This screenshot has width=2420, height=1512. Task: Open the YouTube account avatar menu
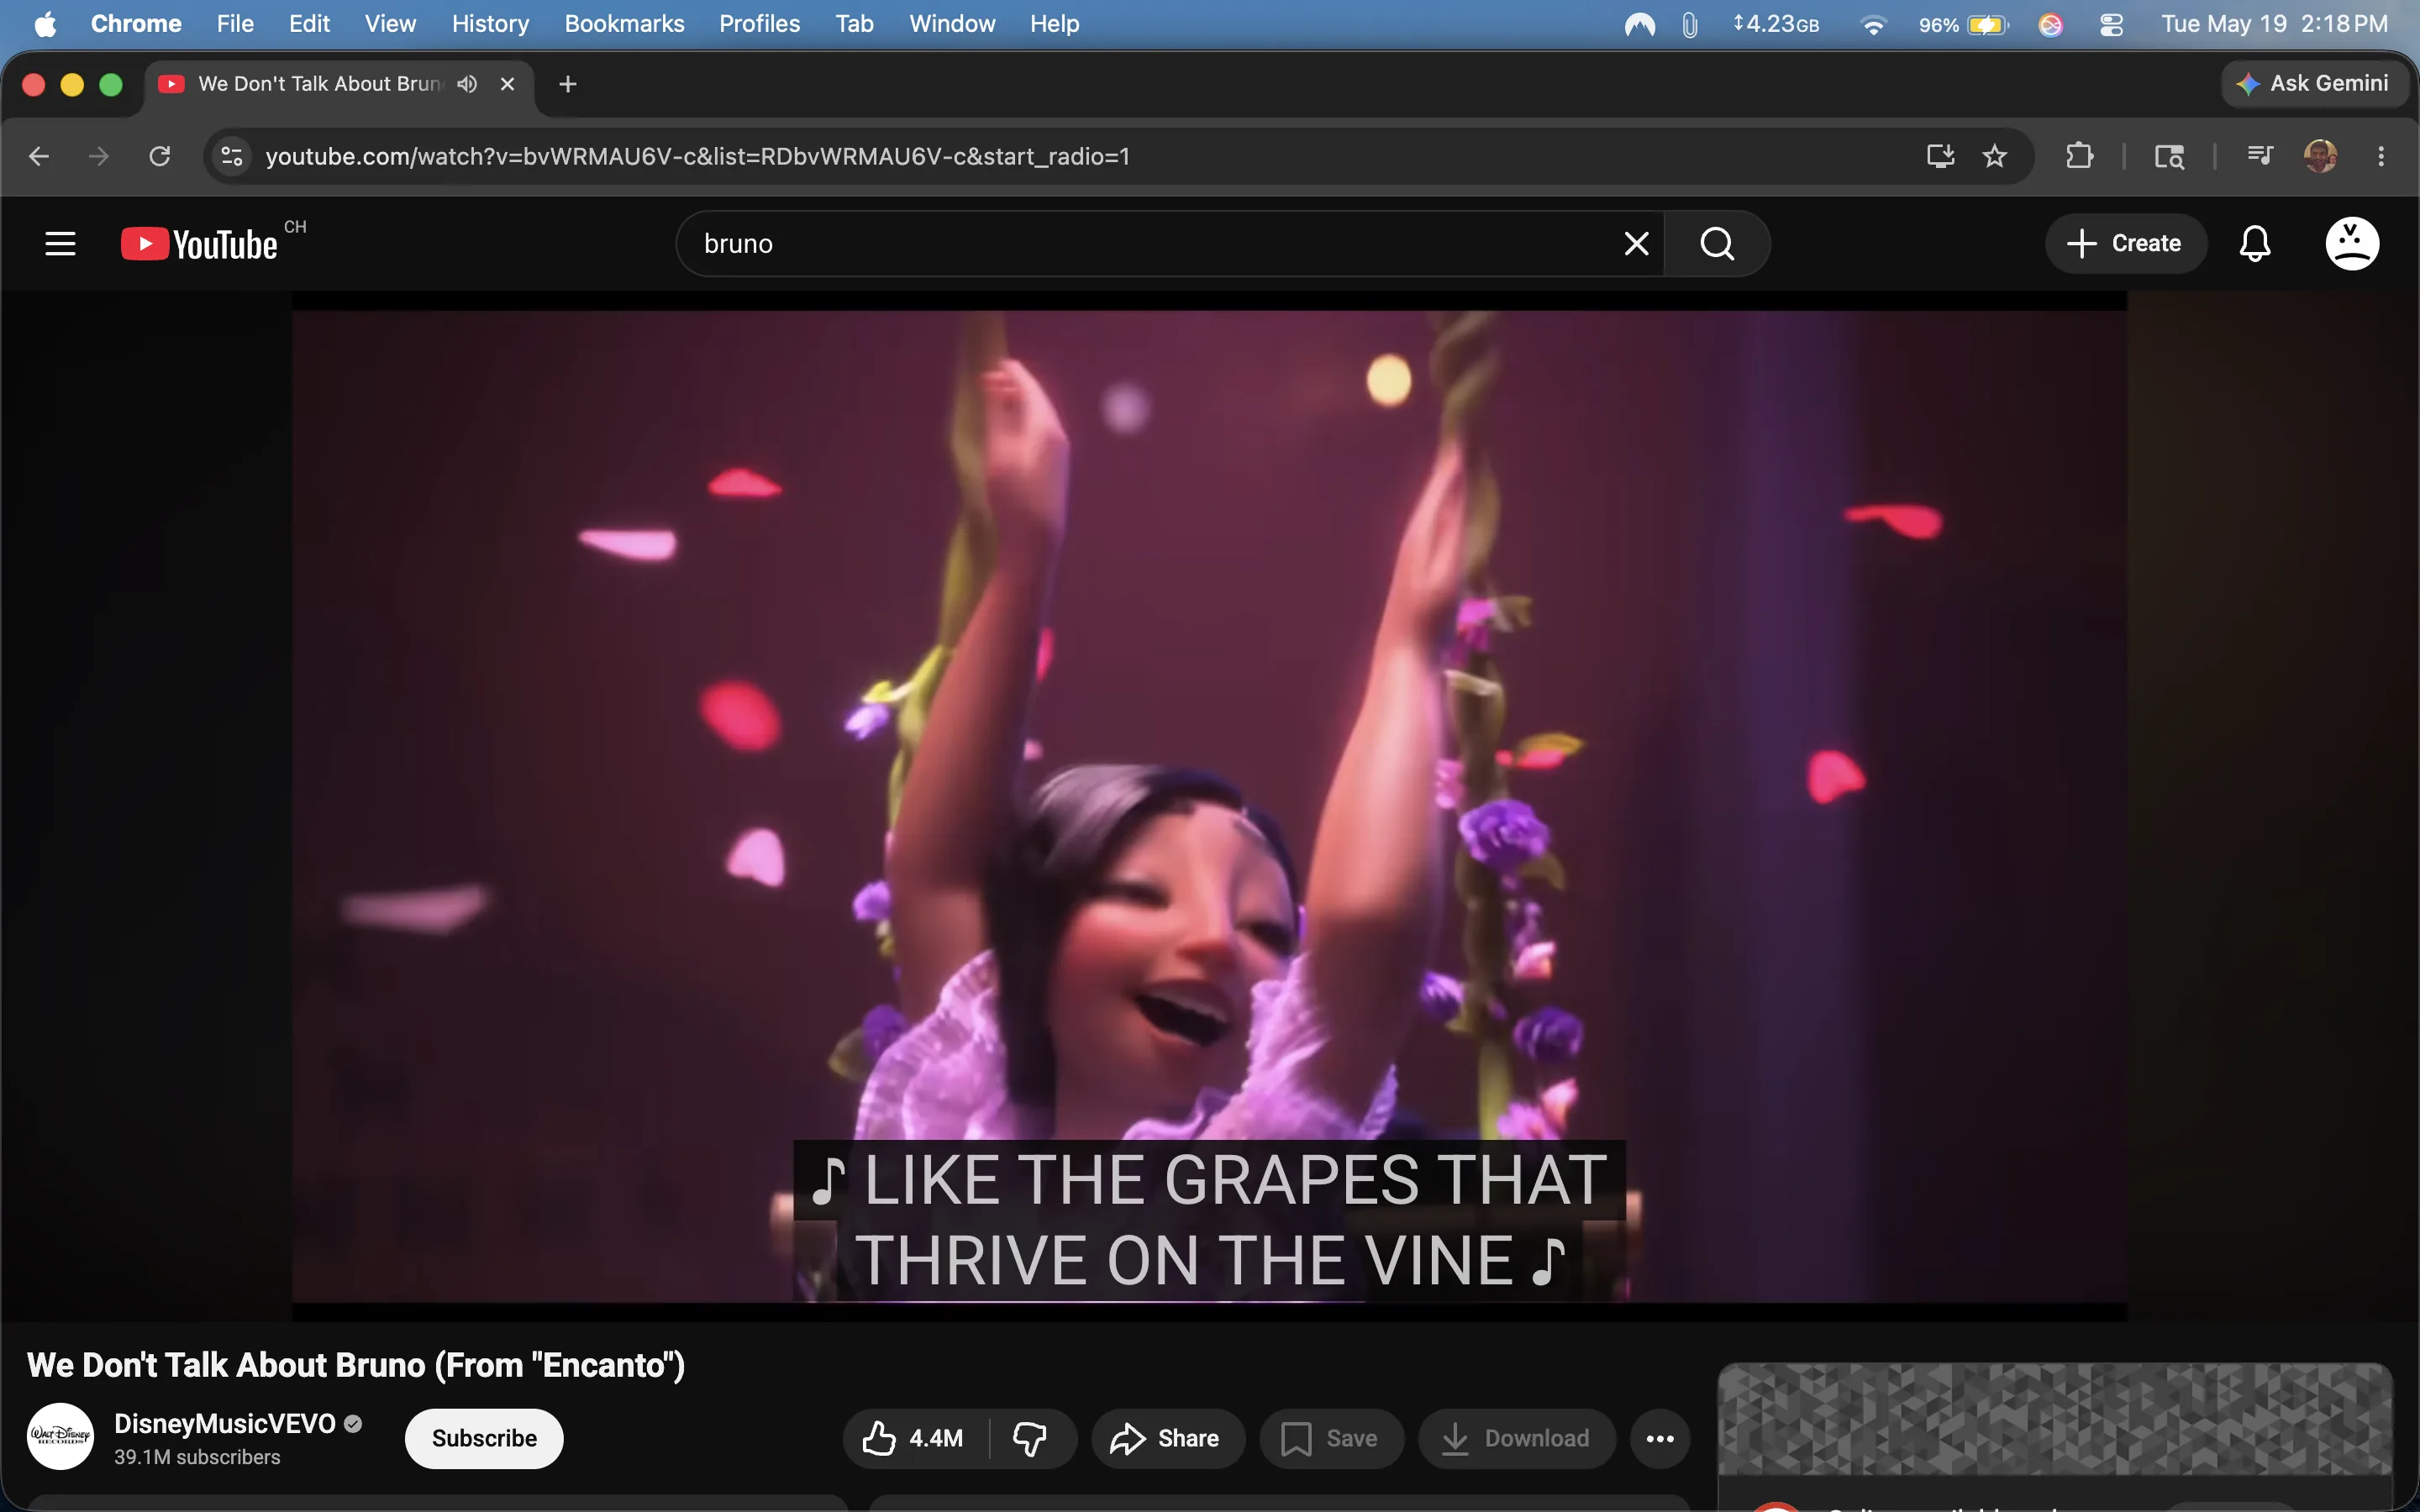coord(2352,243)
